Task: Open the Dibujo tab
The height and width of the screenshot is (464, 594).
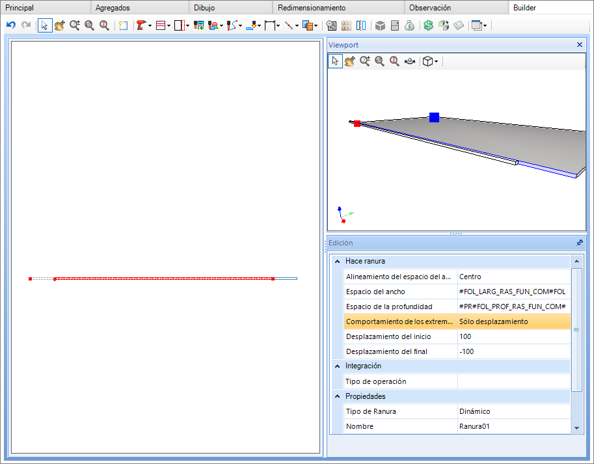Action: [204, 8]
